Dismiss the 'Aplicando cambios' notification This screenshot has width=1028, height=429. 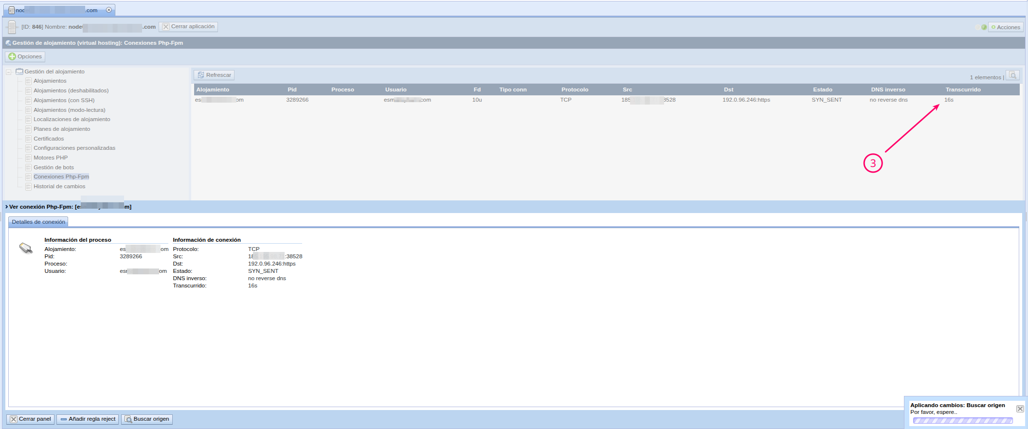(1020, 409)
